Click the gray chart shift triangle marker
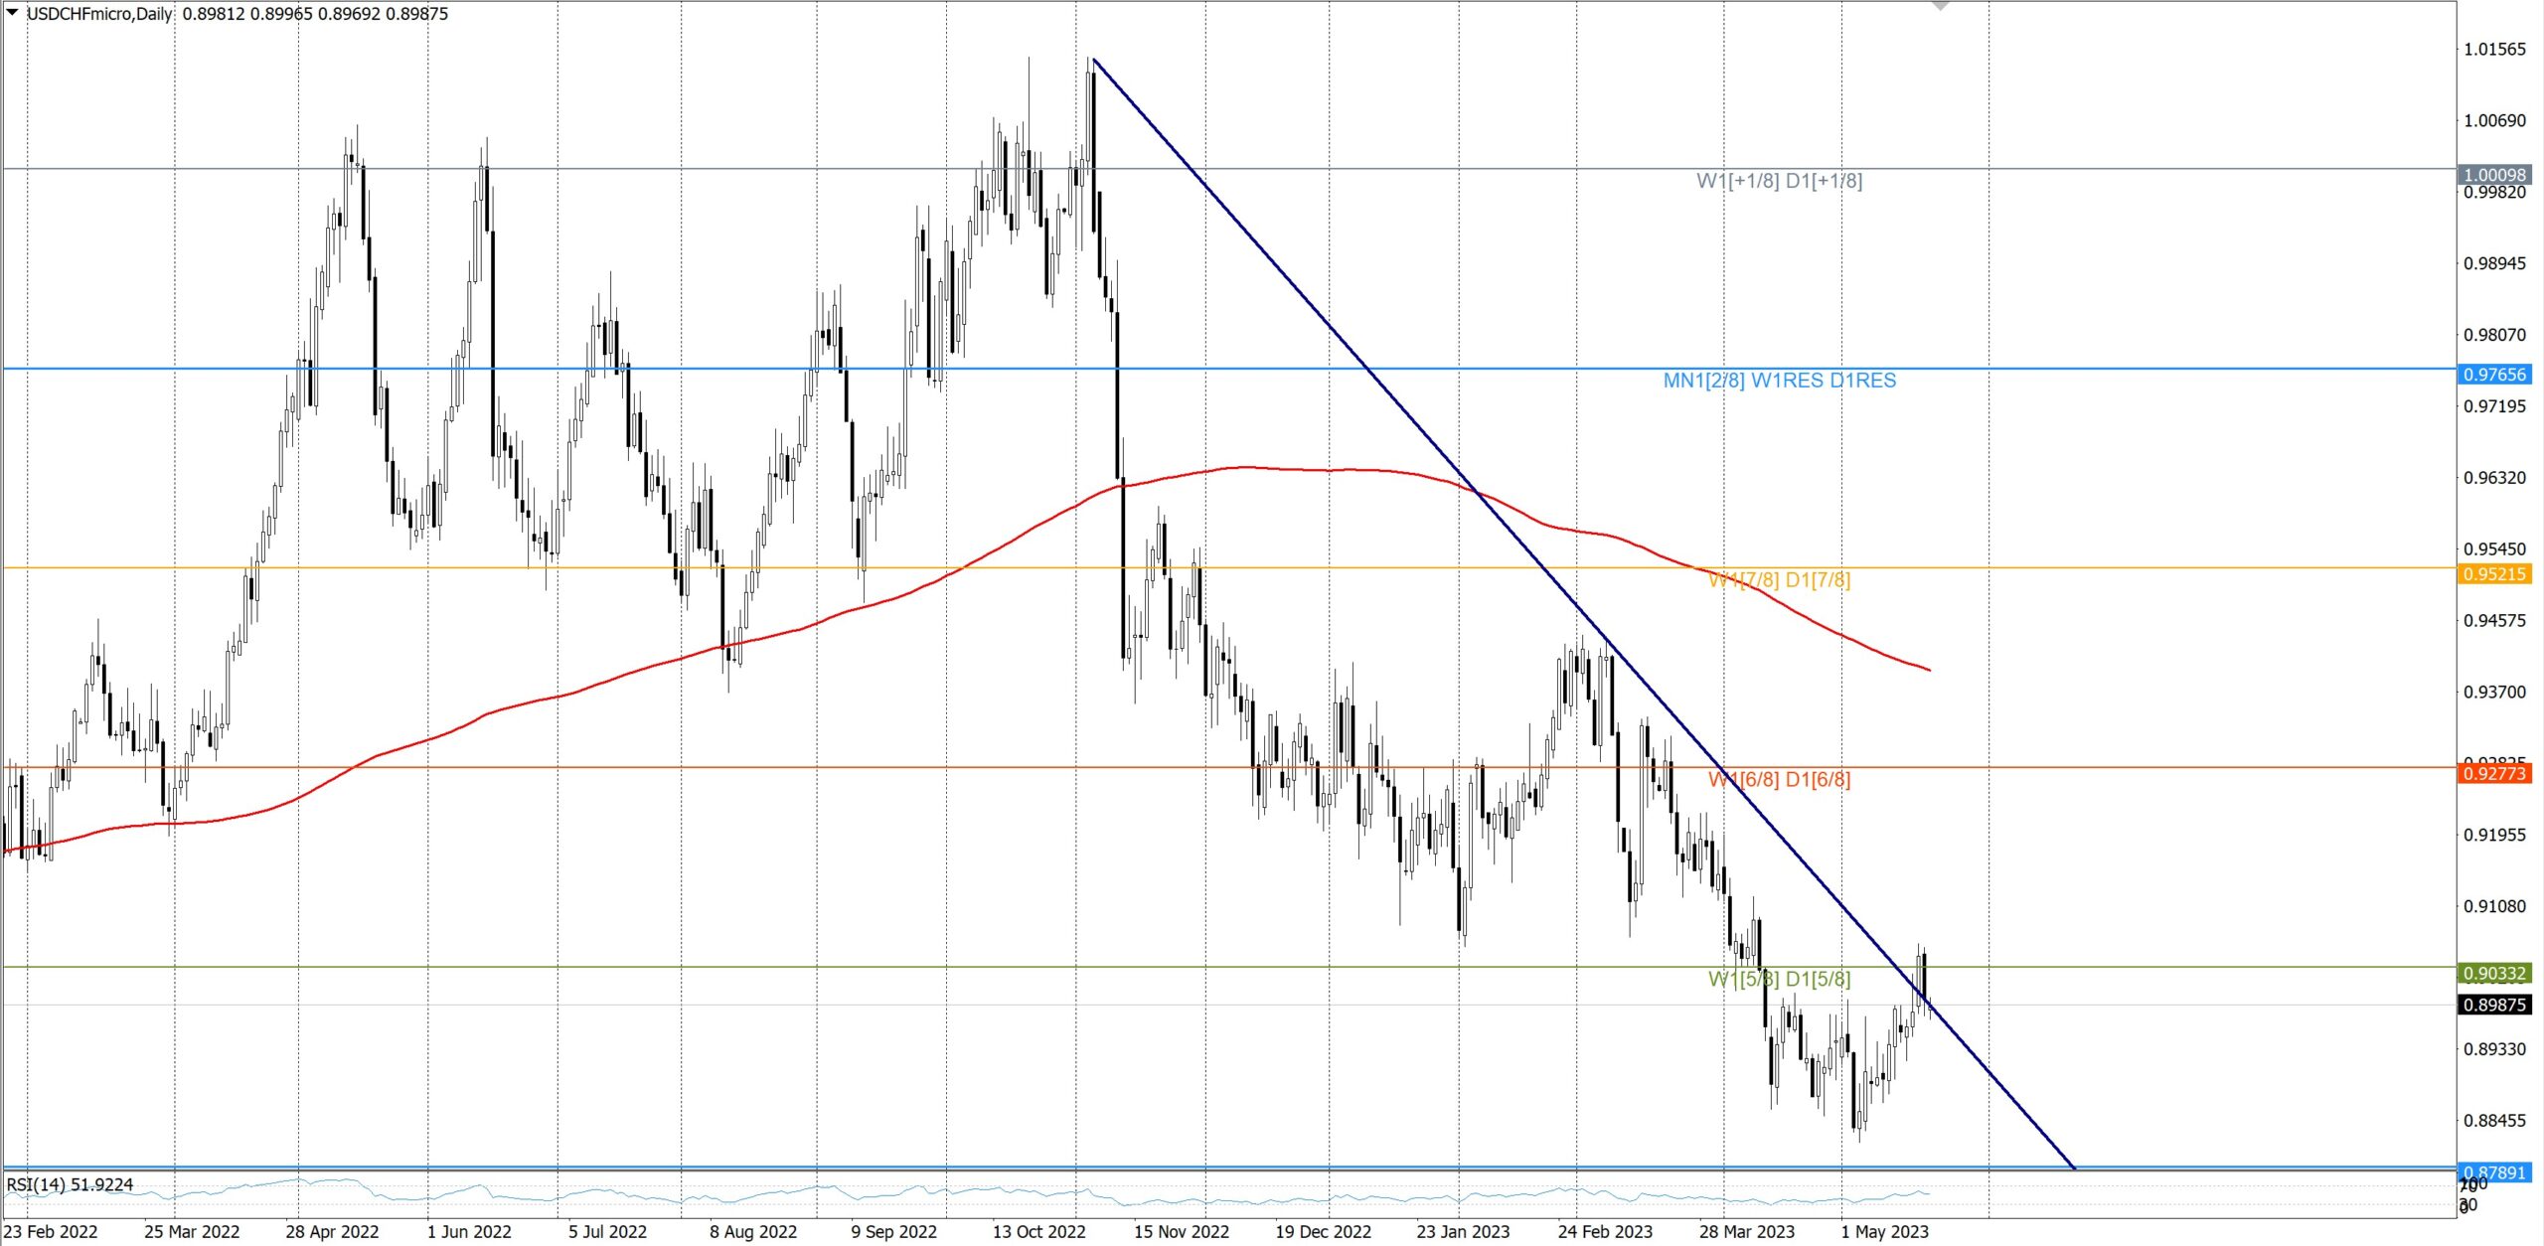The width and height of the screenshot is (2544, 1246). 1940,6
